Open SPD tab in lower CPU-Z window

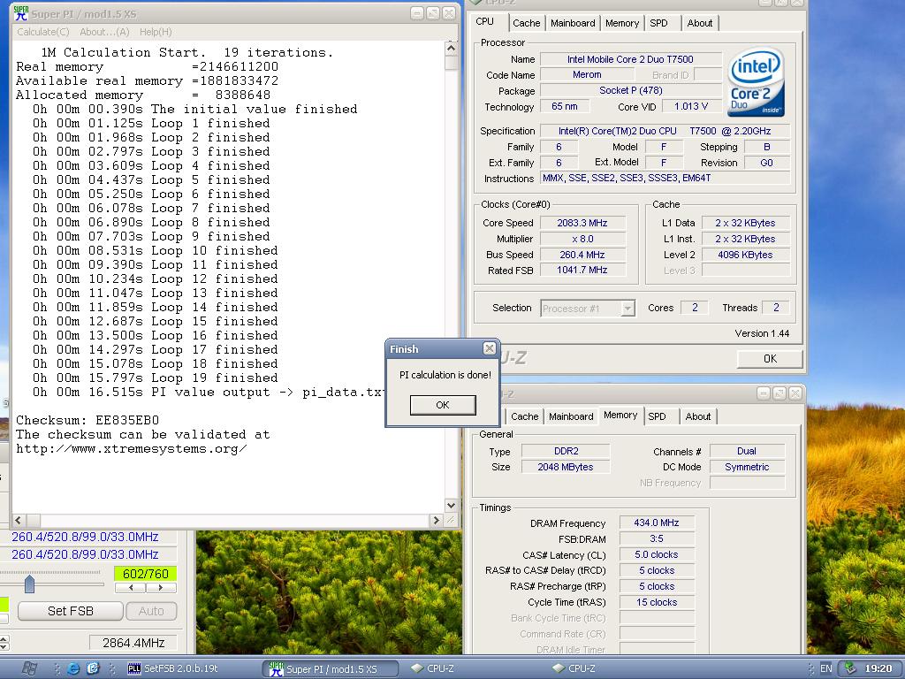[657, 416]
